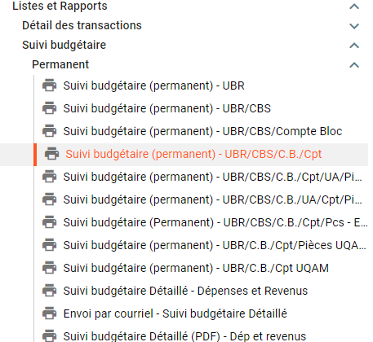Select the Permanent menu heading
373x342 pixels.
click(60, 64)
